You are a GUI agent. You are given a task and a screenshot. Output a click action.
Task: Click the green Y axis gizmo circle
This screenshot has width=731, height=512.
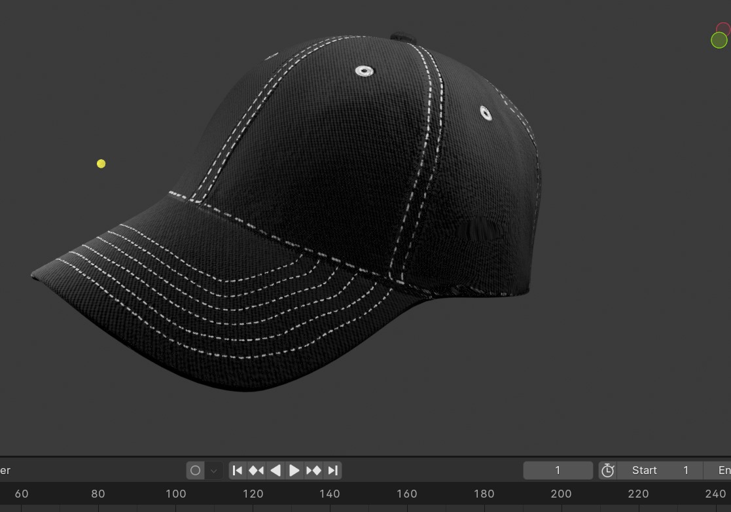[x=719, y=41]
